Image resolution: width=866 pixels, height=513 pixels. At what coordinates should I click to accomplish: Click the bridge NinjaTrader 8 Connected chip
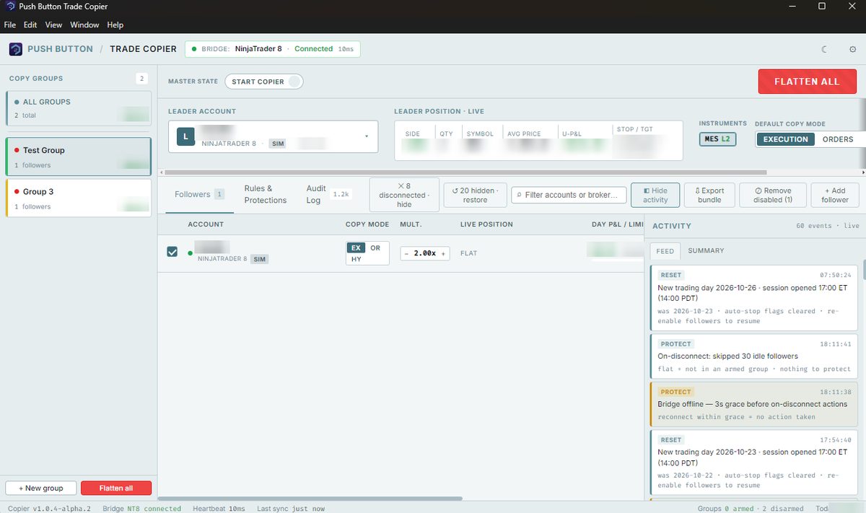pyautogui.click(x=273, y=49)
